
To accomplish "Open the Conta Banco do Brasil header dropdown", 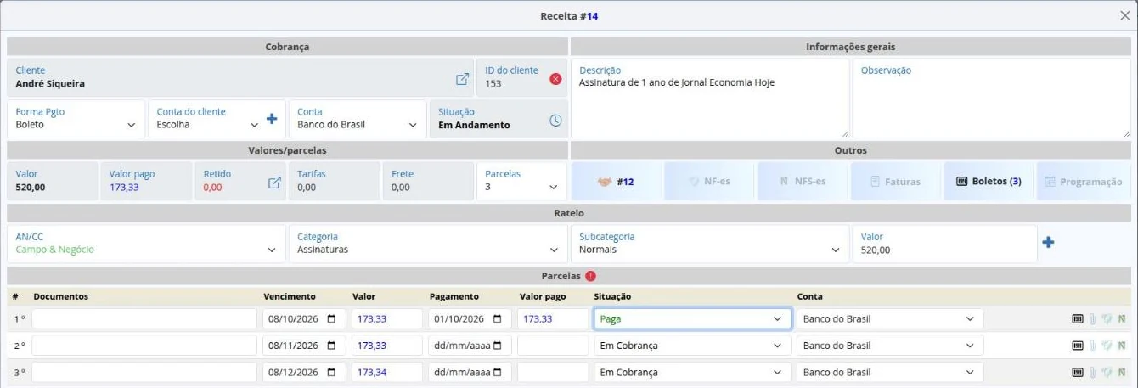I will 358,119.
